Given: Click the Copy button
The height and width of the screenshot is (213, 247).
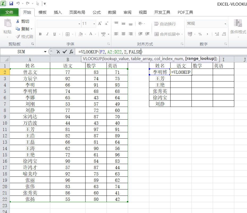Looking at the screenshot, I should tap(23, 29).
